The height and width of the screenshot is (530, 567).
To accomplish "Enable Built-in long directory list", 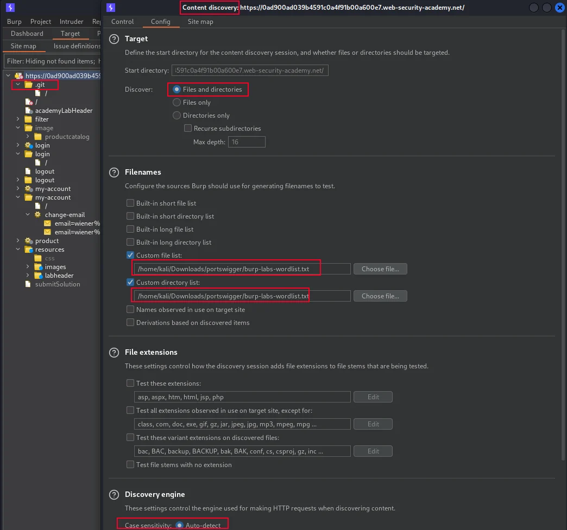I will tap(130, 242).
